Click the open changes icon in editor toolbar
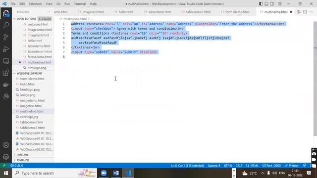The width and height of the screenshot is (317, 178). click(299, 12)
